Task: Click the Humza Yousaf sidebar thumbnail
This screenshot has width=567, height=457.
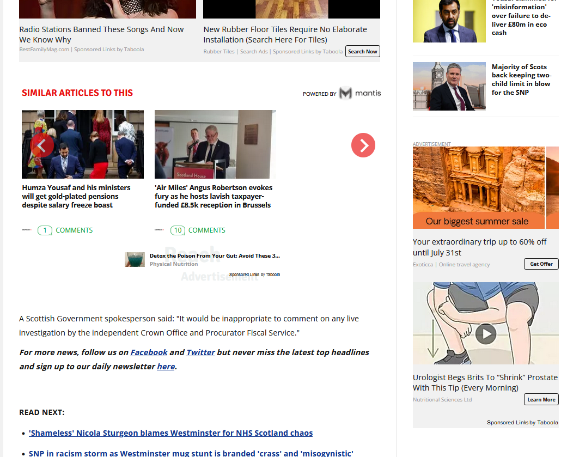Action: 449,21
